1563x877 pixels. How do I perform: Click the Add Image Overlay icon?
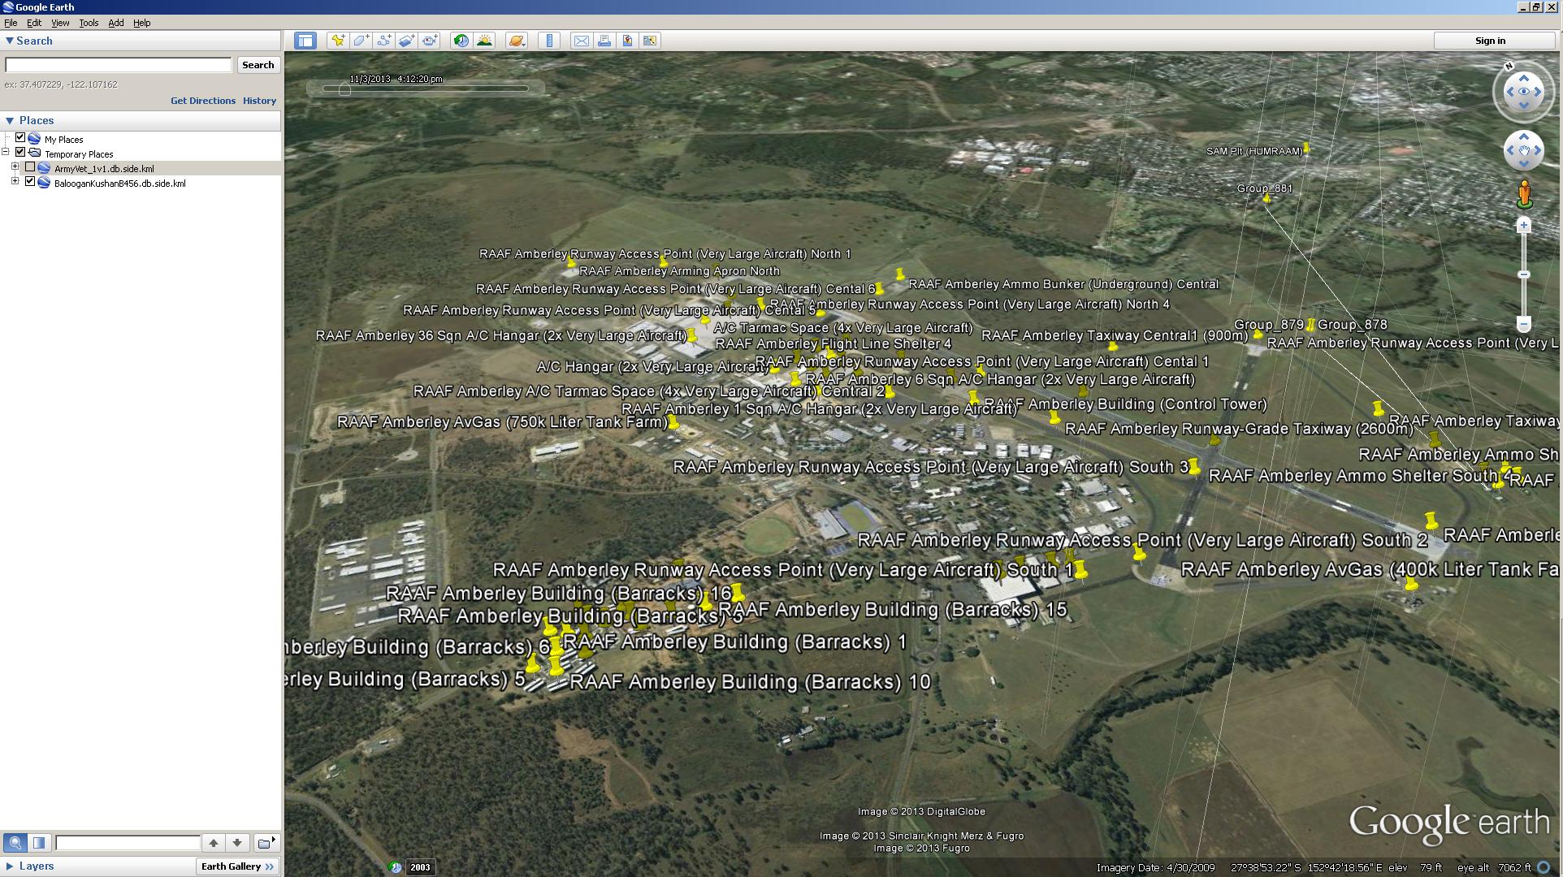pos(407,41)
